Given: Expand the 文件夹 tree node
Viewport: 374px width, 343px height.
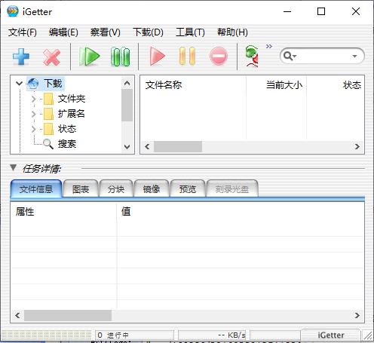Looking at the screenshot, I should pos(34,99).
